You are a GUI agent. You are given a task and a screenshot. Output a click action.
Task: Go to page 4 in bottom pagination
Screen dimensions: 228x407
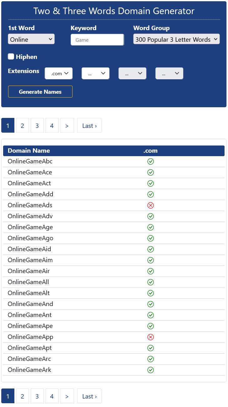point(52,396)
